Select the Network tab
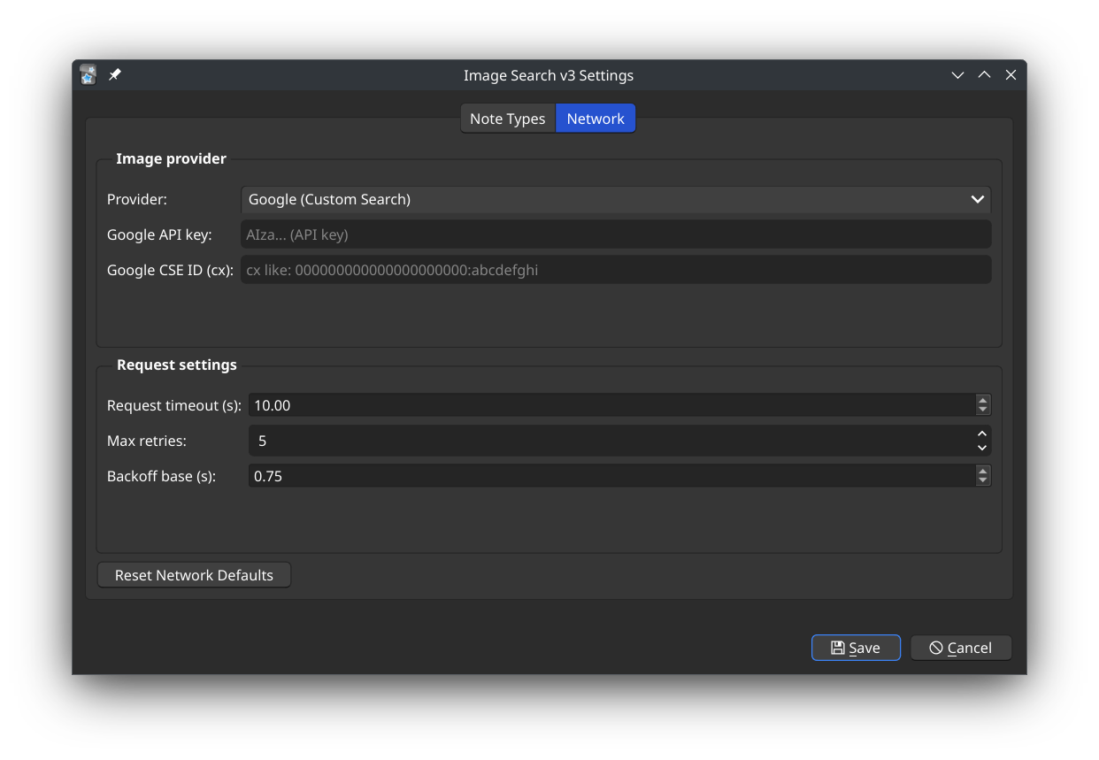The height and width of the screenshot is (760, 1099). (596, 119)
